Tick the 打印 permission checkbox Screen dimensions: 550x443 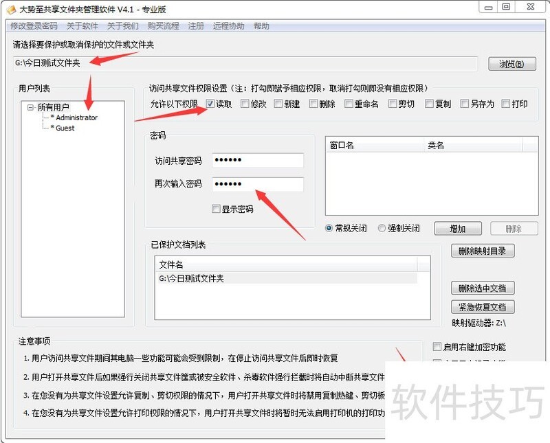pos(505,104)
